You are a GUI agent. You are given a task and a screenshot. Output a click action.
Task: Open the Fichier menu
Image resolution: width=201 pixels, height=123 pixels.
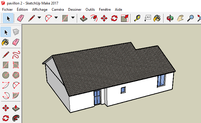(x=7, y=10)
